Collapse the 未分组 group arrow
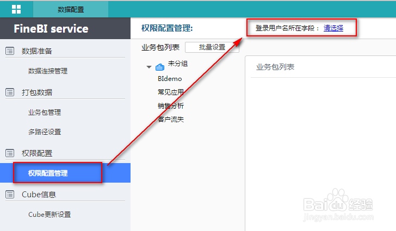The width and height of the screenshot is (396, 231). 149,67
